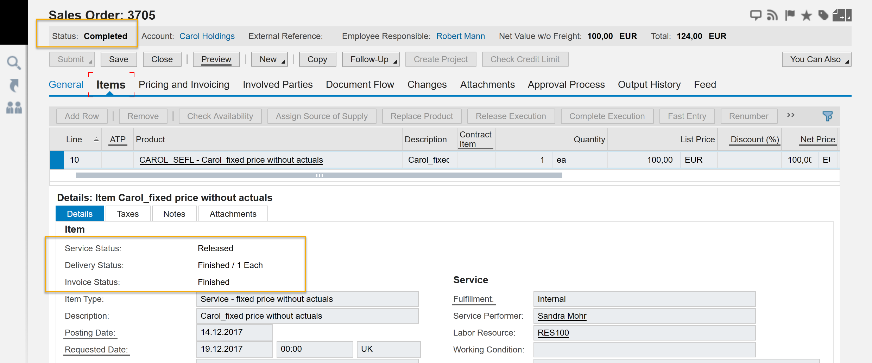View the Changes tab
The image size is (872, 363).
tap(427, 85)
